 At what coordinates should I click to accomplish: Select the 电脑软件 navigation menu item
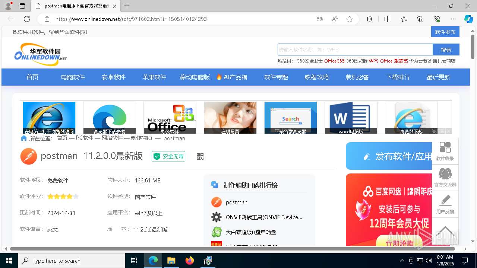(73, 77)
